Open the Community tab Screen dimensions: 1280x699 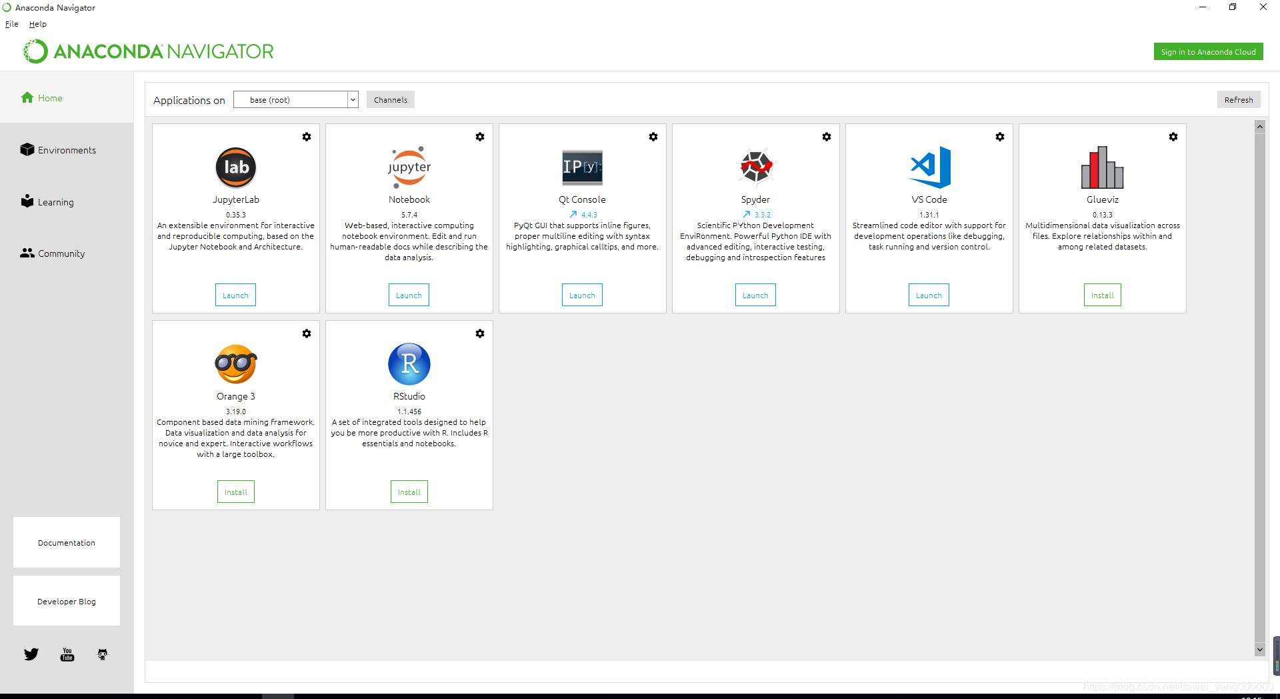[67, 253]
